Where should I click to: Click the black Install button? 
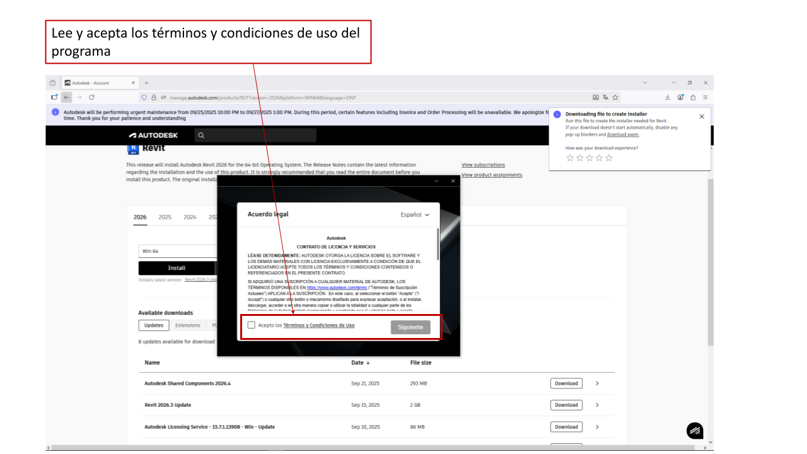[x=177, y=268]
